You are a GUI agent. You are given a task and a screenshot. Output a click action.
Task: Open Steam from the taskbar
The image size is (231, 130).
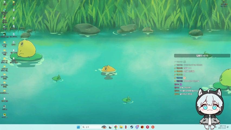click(x=132, y=127)
